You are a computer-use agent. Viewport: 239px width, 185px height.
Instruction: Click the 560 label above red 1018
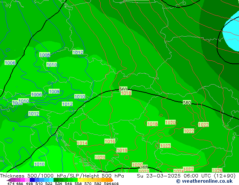tap(123, 89)
